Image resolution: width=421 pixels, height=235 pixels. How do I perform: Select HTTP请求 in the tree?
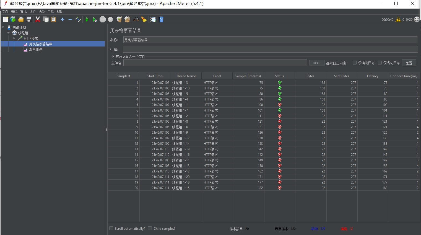point(31,38)
